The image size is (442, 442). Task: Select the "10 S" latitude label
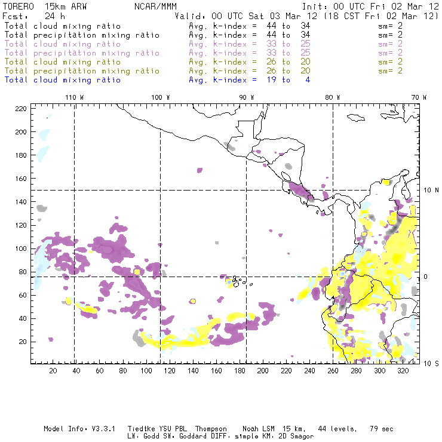point(431,364)
